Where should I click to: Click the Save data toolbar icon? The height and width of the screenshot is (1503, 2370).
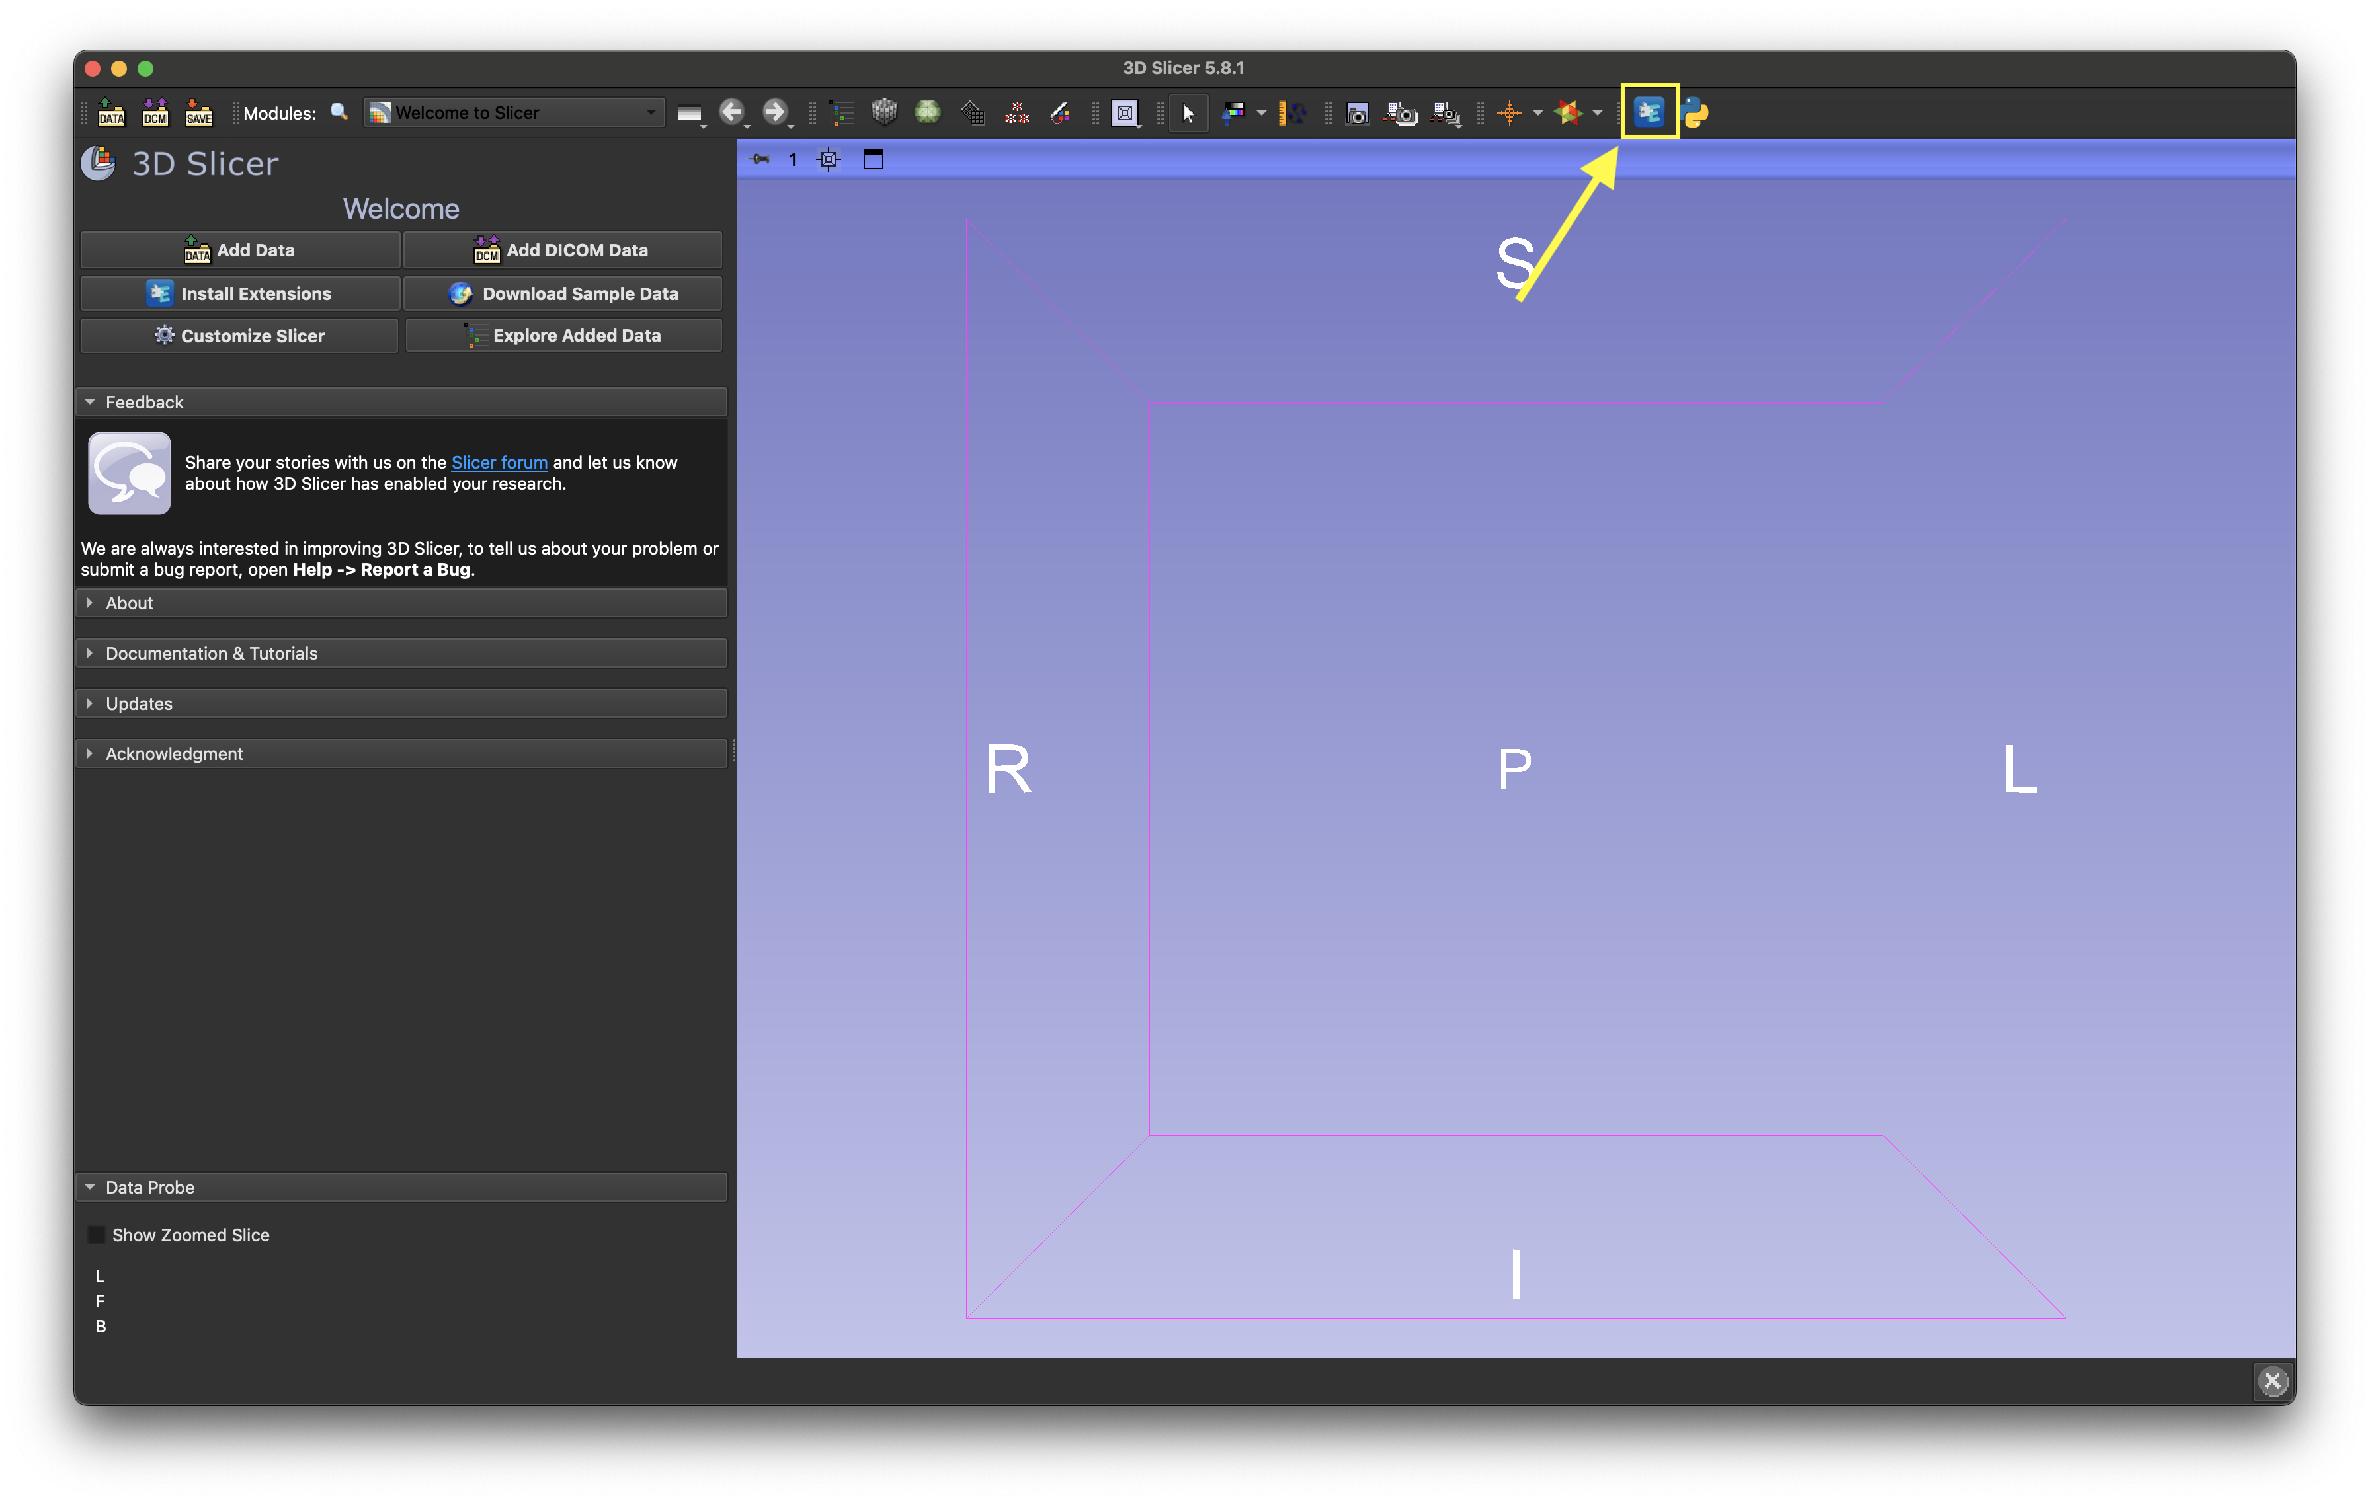(199, 112)
